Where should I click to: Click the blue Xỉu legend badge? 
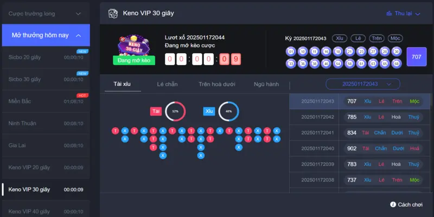[x=209, y=111]
